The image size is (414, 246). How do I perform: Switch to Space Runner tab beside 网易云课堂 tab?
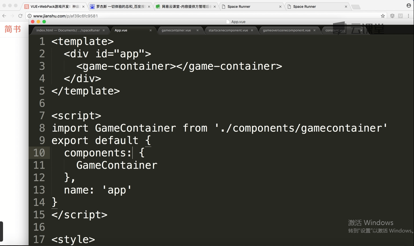click(252, 6)
